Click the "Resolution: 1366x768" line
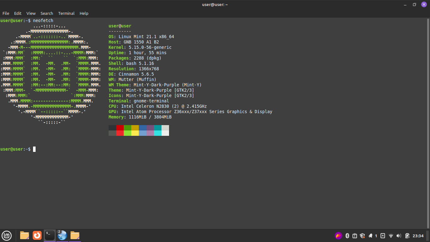 pos(134,69)
